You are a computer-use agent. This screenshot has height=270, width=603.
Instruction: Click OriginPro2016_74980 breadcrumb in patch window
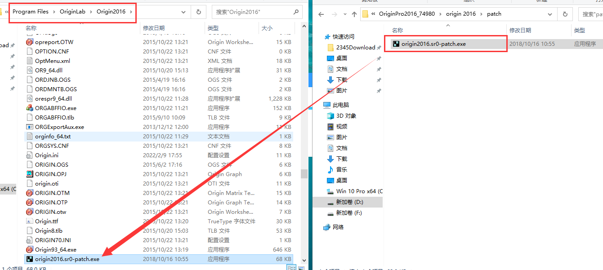coord(407,14)
